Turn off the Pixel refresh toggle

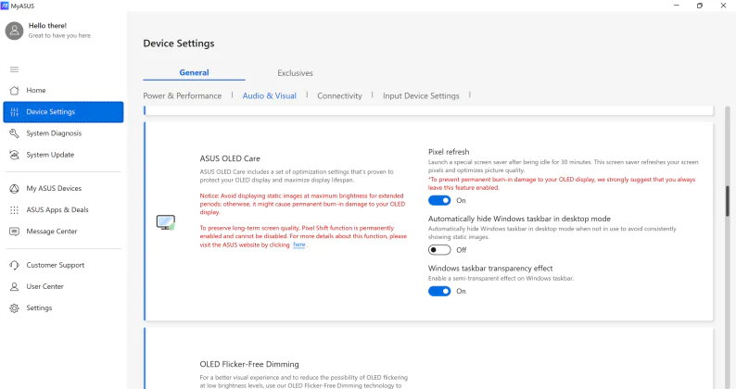tap(439, 200)
